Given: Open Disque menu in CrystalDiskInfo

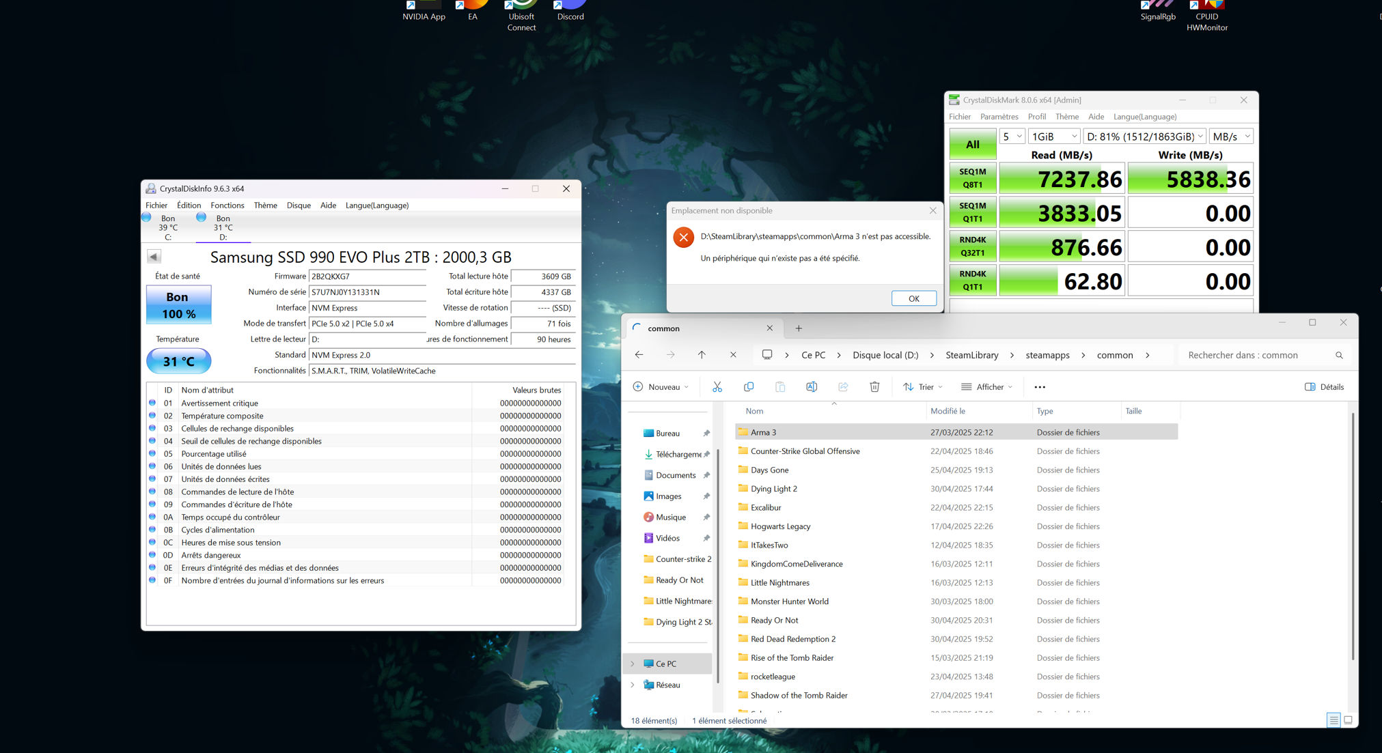Looking at the screenshot, I should click(x=299, y=205).
